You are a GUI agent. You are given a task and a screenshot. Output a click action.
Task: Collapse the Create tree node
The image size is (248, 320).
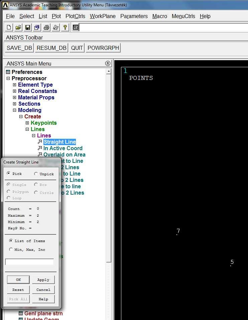point(21,116)
